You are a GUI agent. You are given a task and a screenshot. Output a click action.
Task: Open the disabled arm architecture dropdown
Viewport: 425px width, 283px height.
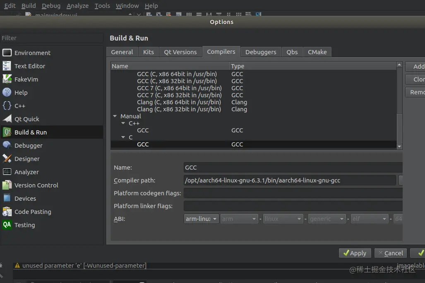(x=239, y=219)
